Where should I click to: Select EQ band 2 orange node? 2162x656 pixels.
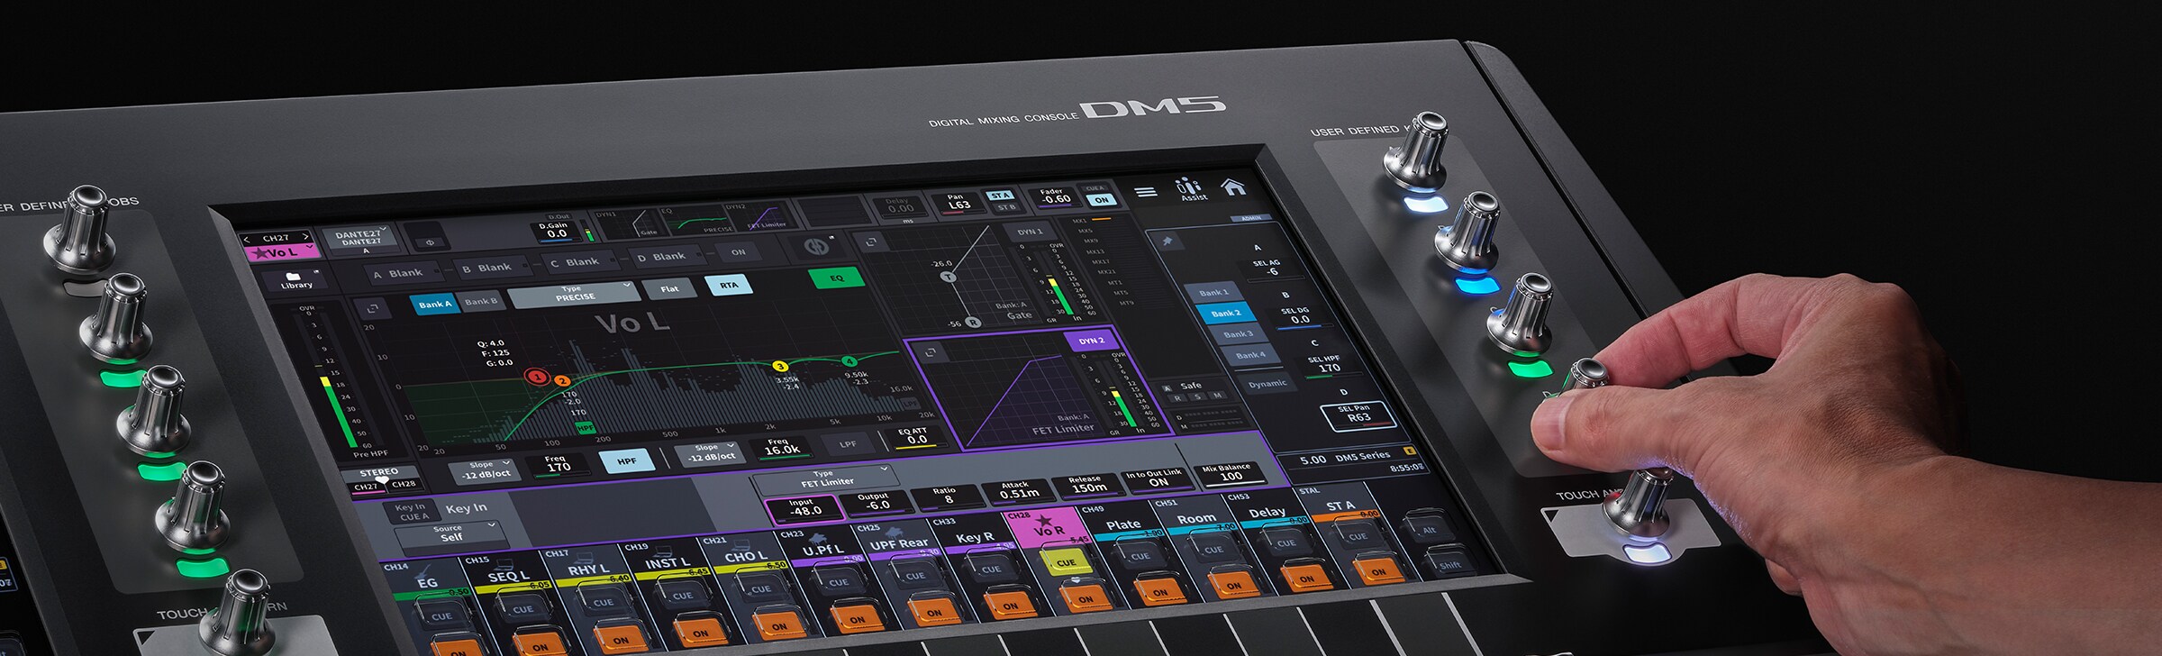(561, 381)
